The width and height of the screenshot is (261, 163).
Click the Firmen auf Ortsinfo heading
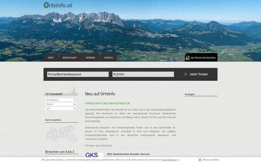click(99, 146)
